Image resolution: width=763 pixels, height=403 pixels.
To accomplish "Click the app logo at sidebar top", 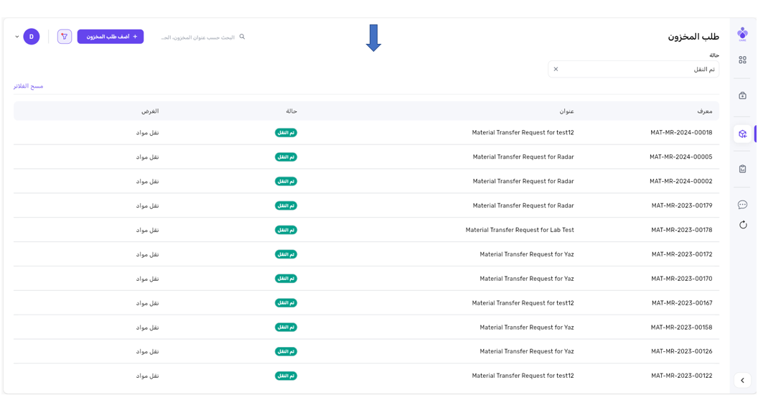I will [x=742, y=34].
